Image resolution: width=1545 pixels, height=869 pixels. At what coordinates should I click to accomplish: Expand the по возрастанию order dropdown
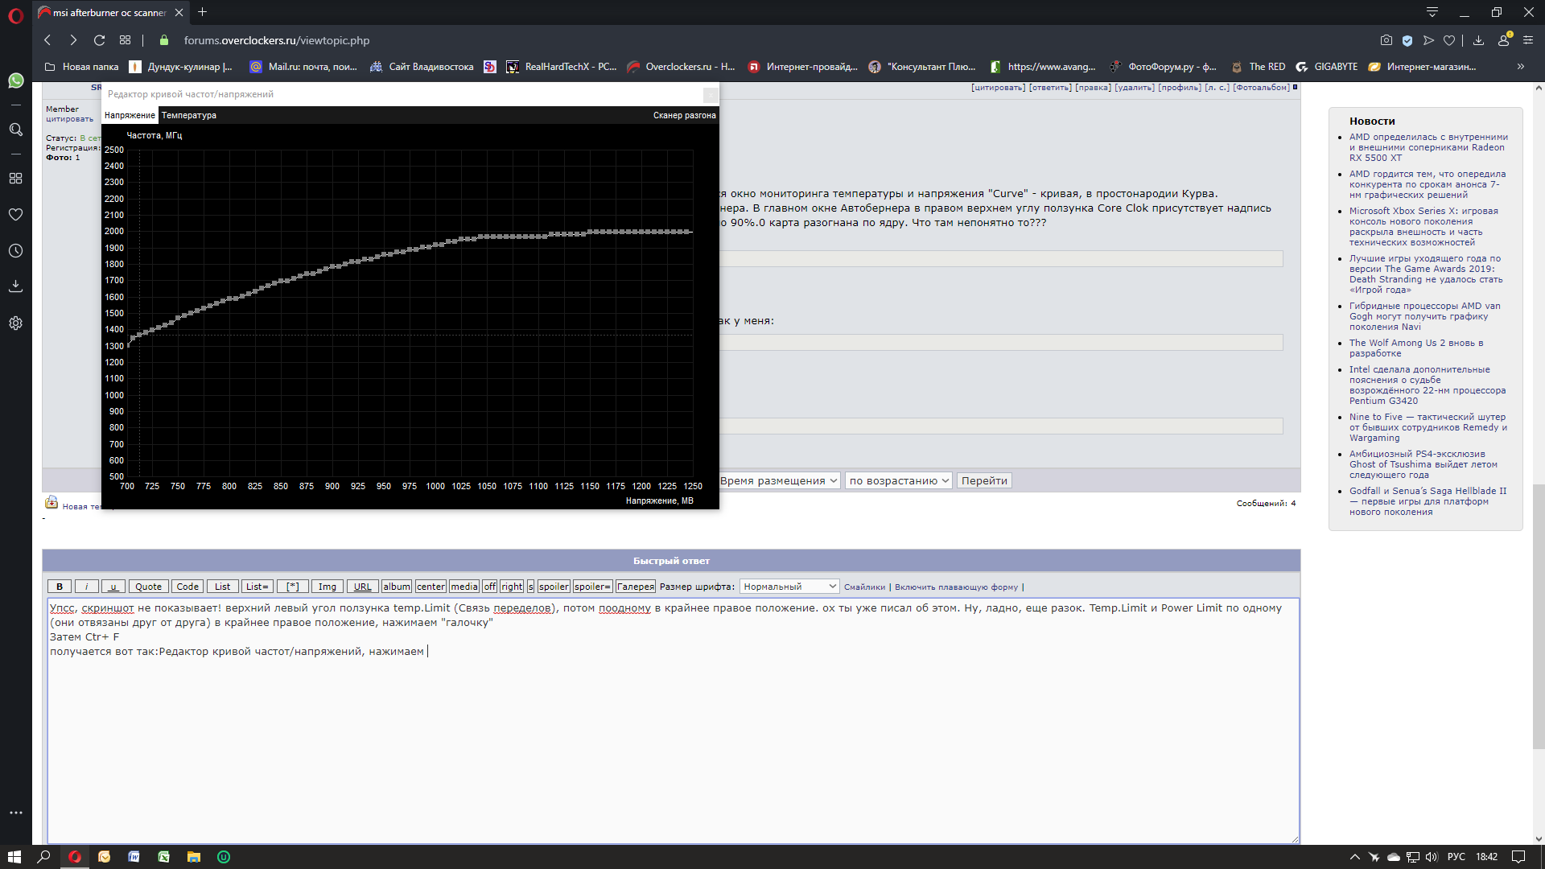899,480
